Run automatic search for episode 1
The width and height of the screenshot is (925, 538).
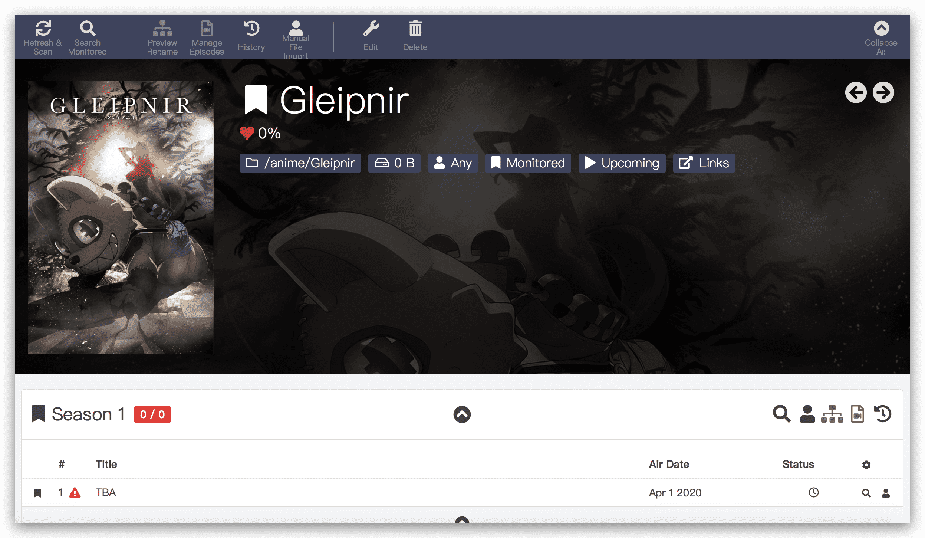click(x=866, y=493)
